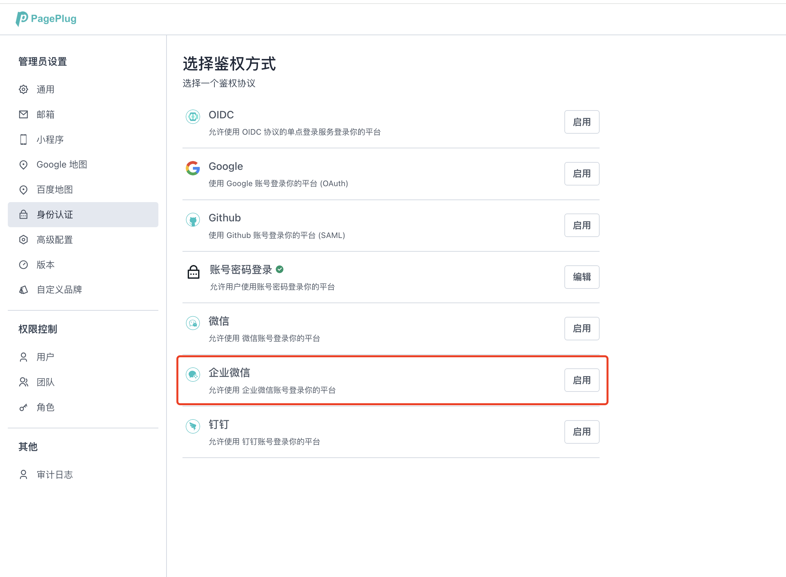Click the 企业微信 icon
786x577 pixels.
click(193, 375)
